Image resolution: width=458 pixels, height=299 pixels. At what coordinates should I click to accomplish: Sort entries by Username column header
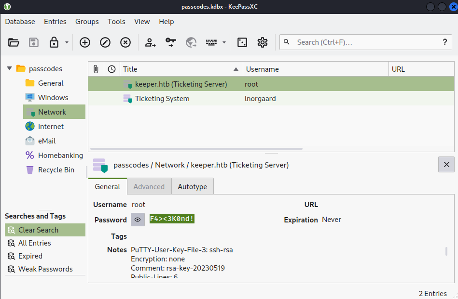pyautogui.click(x=316, y=69)
